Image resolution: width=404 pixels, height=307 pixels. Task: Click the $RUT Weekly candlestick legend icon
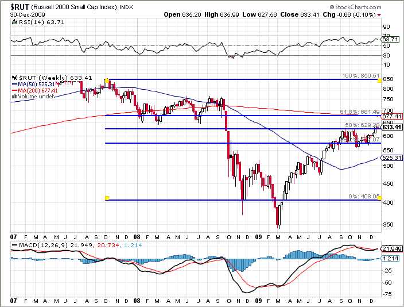coord(14,77)
